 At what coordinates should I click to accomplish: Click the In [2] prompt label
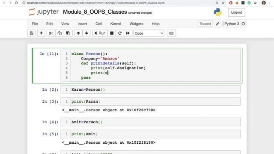coord(51,89)
